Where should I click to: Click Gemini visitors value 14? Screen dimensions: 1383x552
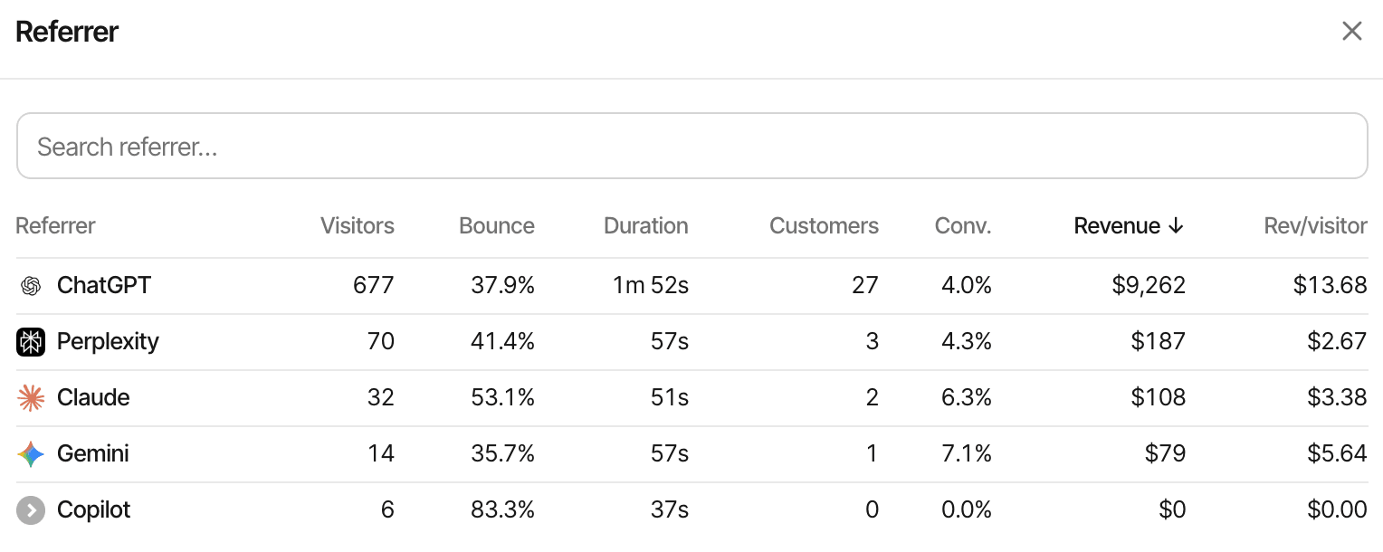[382, 454]
